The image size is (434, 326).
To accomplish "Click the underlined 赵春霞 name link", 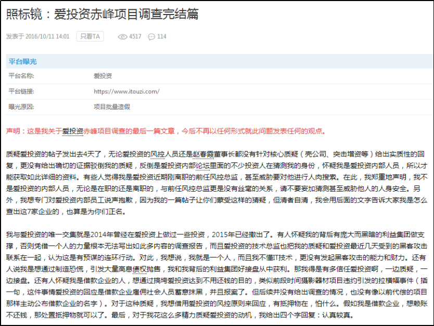I will coord(203,154).
